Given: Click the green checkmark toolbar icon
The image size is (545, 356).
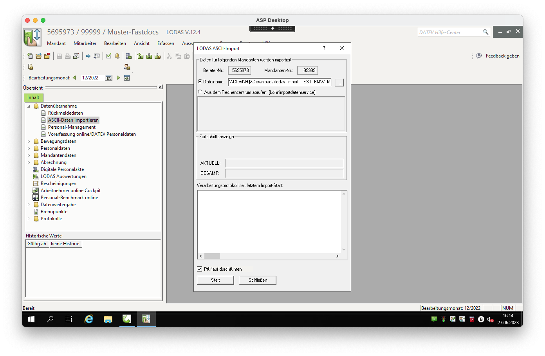Looking at the screenshot, I should coord(108,56).
